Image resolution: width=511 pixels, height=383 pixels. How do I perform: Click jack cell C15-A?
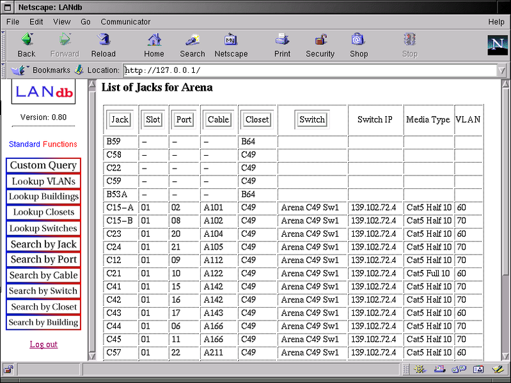coord(120,207)
